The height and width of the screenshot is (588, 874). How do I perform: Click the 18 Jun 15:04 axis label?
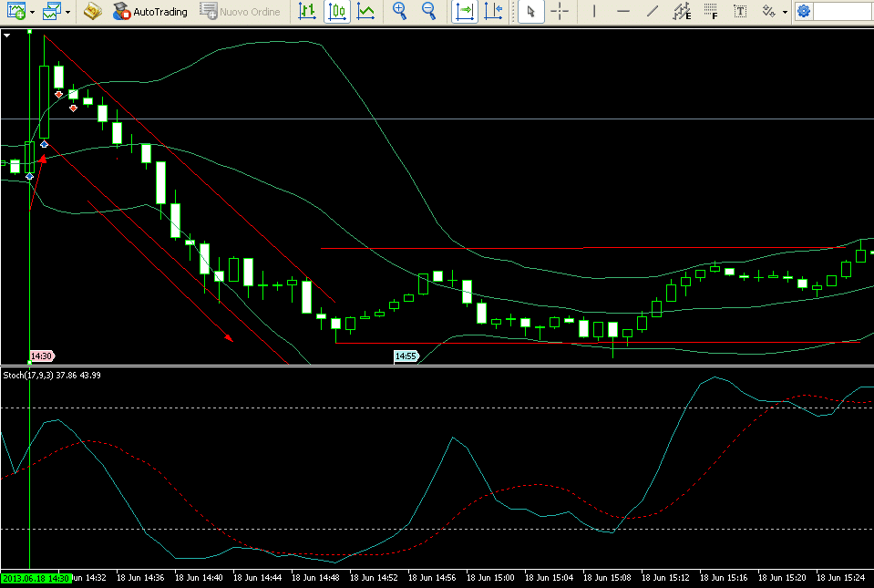coord(549,578)
